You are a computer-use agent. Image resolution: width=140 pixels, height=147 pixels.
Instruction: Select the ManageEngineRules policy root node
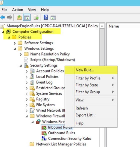point(52,26)
